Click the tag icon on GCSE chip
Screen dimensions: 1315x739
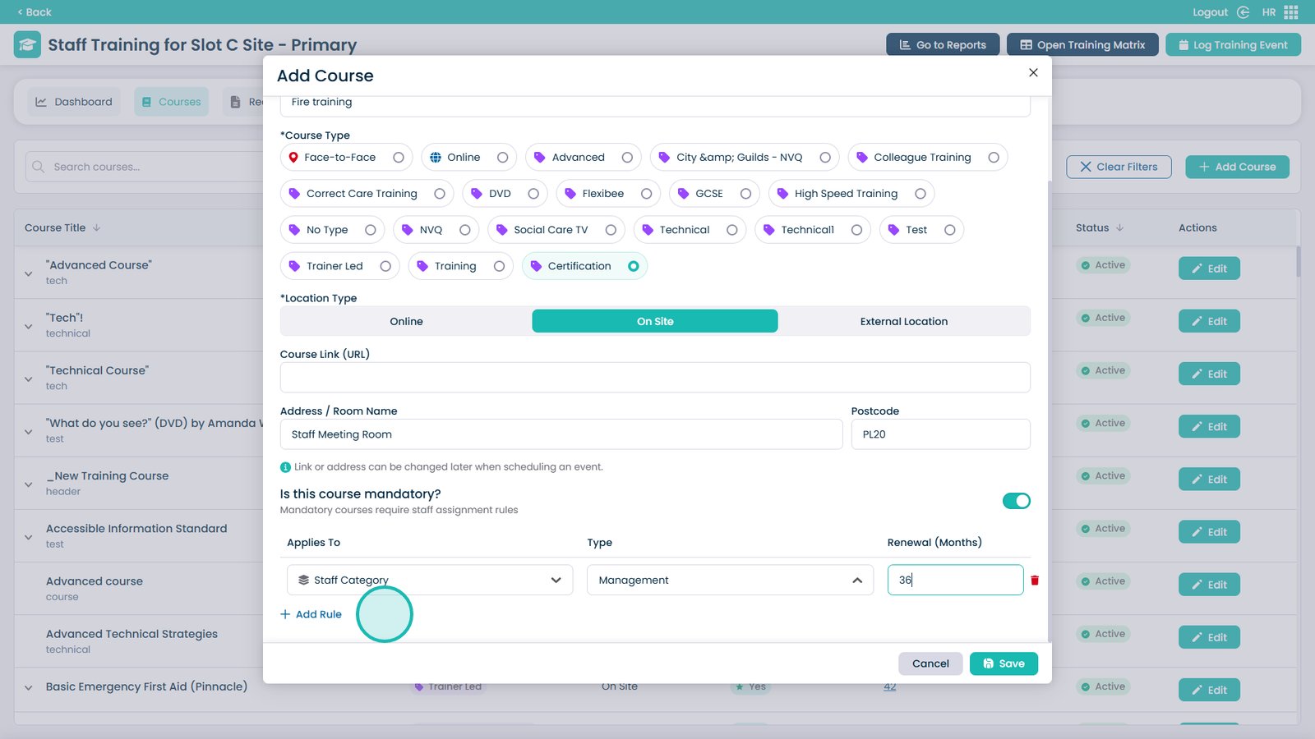click(x=683, y=194)
